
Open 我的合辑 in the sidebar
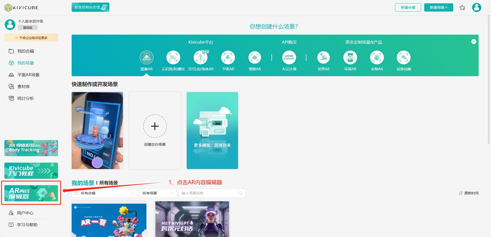[26, 51]
